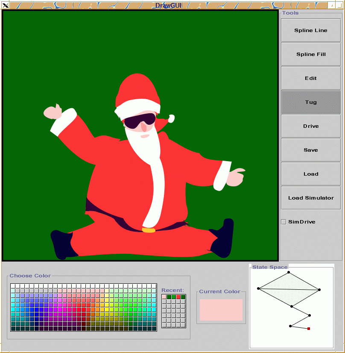The image size is (345, 353).
Task: Select the Spline Line tool
Action: point(311,30)
